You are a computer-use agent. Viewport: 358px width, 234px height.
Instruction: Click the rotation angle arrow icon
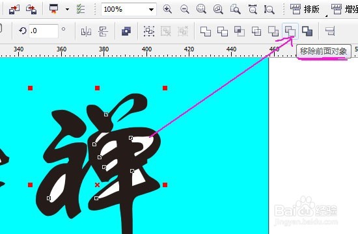click(x=23, y=31)
